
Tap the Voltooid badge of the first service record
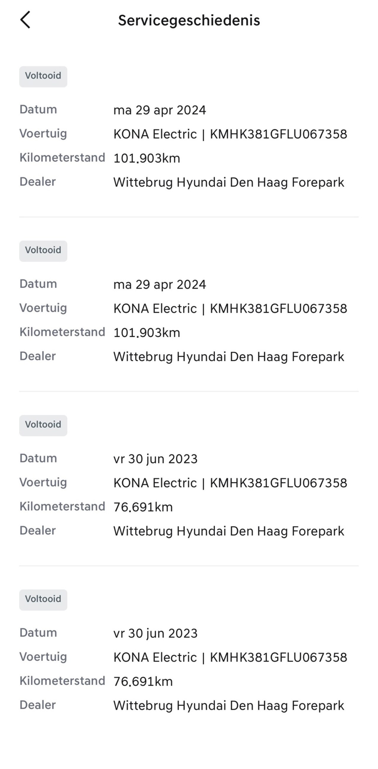(43, 76)
